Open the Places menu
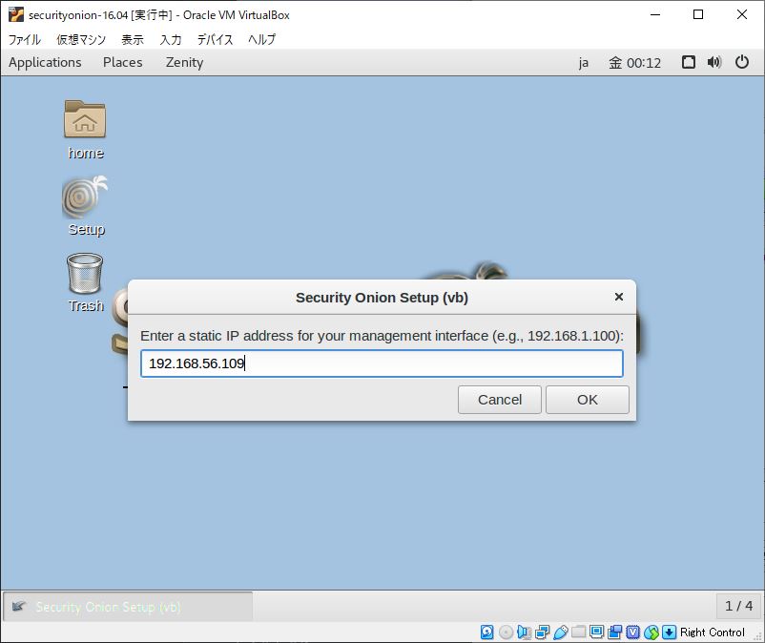The image size is (765, 643). click(122, 62)
